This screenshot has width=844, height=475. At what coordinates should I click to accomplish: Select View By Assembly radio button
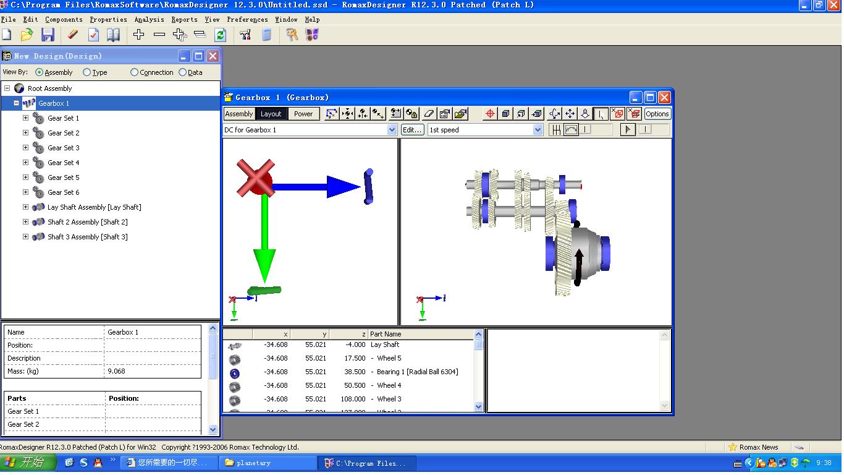click(39, 72)
